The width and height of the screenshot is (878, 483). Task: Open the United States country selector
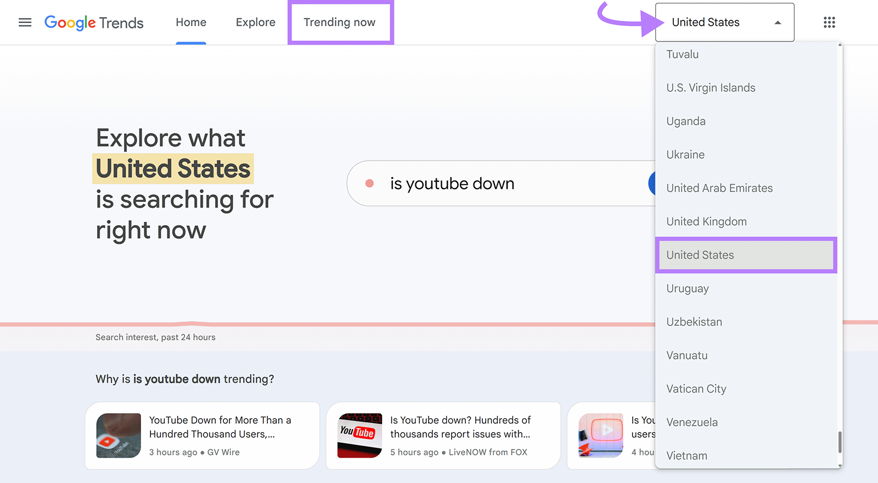click(x=713, y=23)
